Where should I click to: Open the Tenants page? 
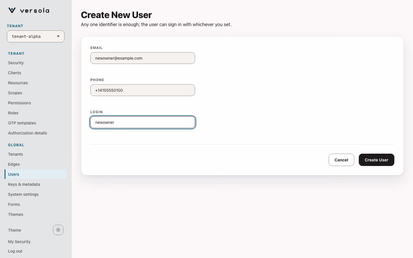tap(15, 154)
